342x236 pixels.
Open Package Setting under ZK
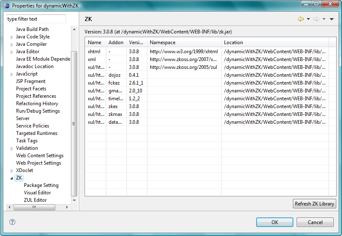coord(41,185)
